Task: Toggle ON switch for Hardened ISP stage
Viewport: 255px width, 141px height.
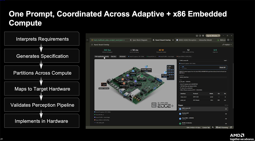Action: [226, 114]
